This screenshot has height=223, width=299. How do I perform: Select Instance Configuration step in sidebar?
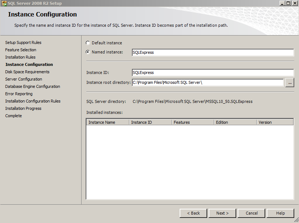(29, 64)
